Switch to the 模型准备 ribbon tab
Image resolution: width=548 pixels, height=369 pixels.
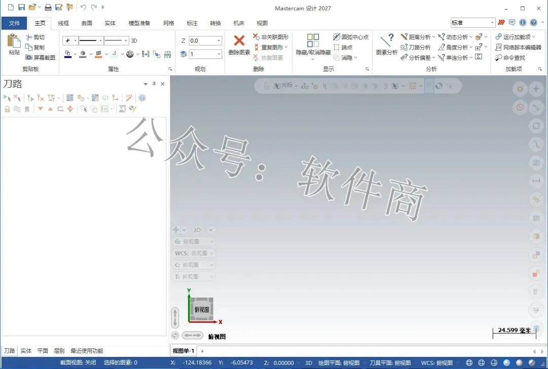tap(139, 23)
